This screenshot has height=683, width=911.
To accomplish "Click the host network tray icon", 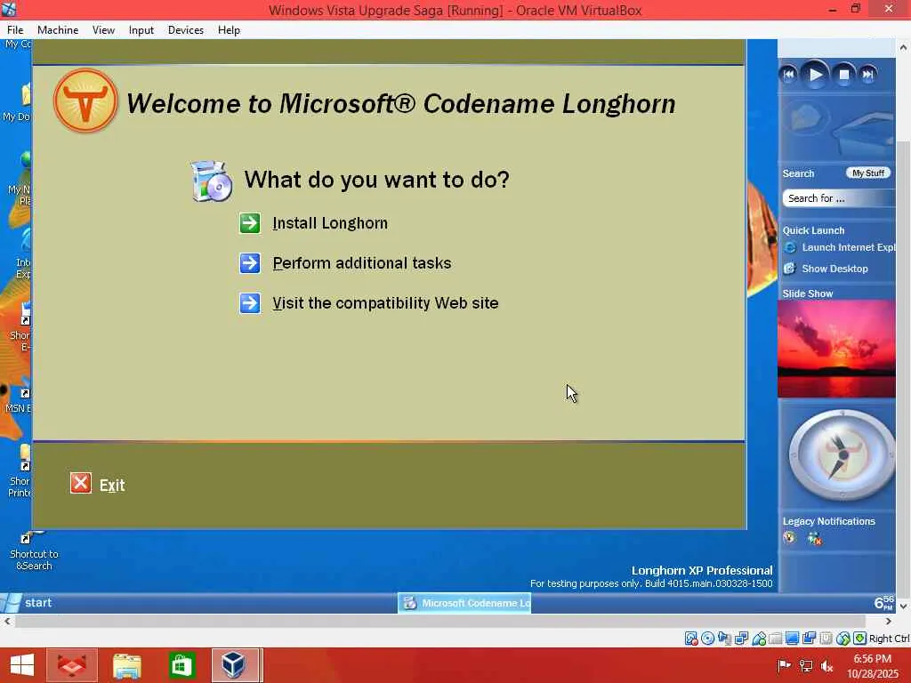I will coord(806,665).
